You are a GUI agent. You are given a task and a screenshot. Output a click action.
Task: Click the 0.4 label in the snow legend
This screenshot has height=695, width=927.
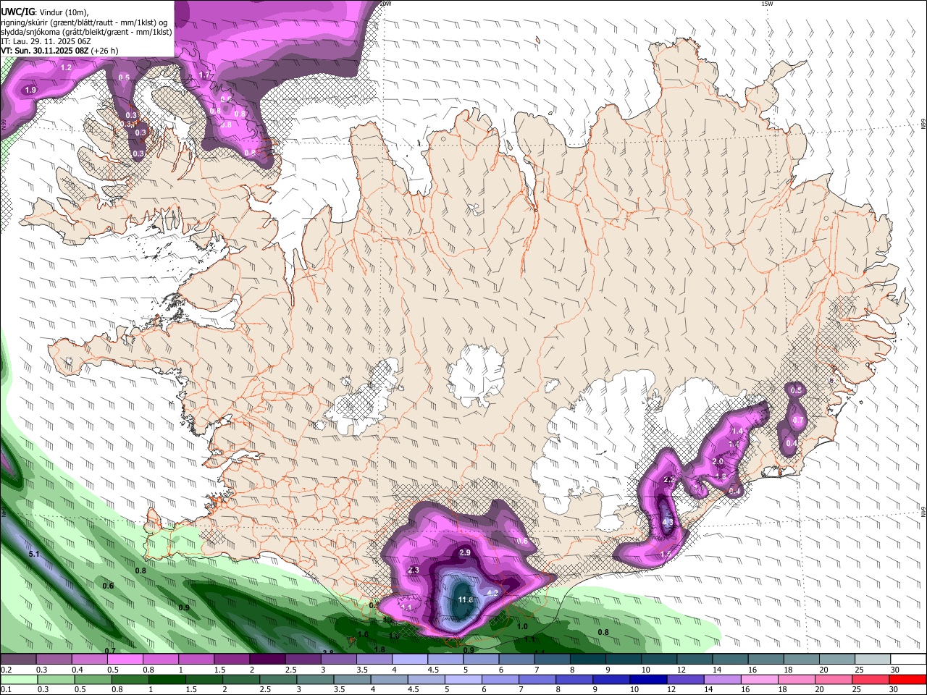pyautogui.click(x=77, y=669)
